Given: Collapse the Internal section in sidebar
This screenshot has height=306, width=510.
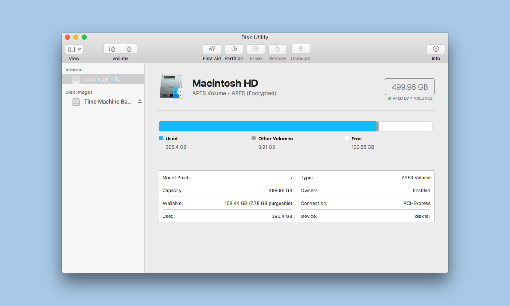Looking at the screenshot, I should (74, 69).
